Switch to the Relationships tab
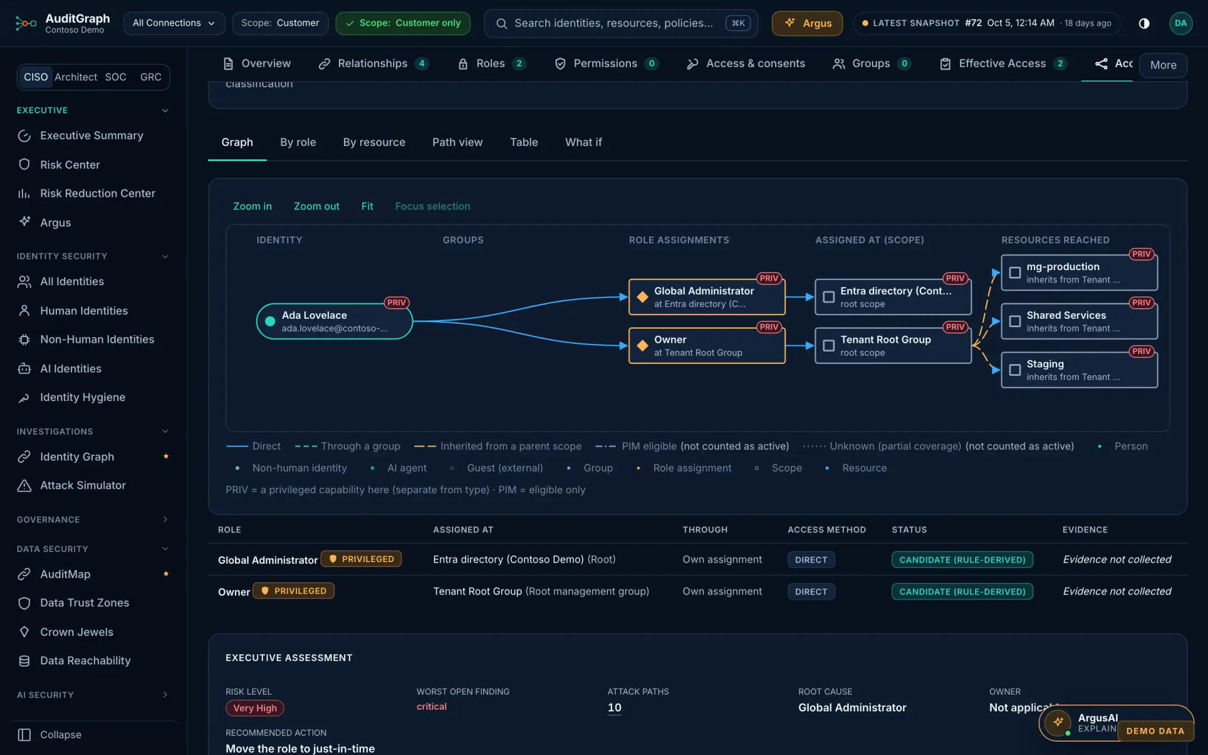Viewport: 1208px width, 755px height. [x=373, y=64]
